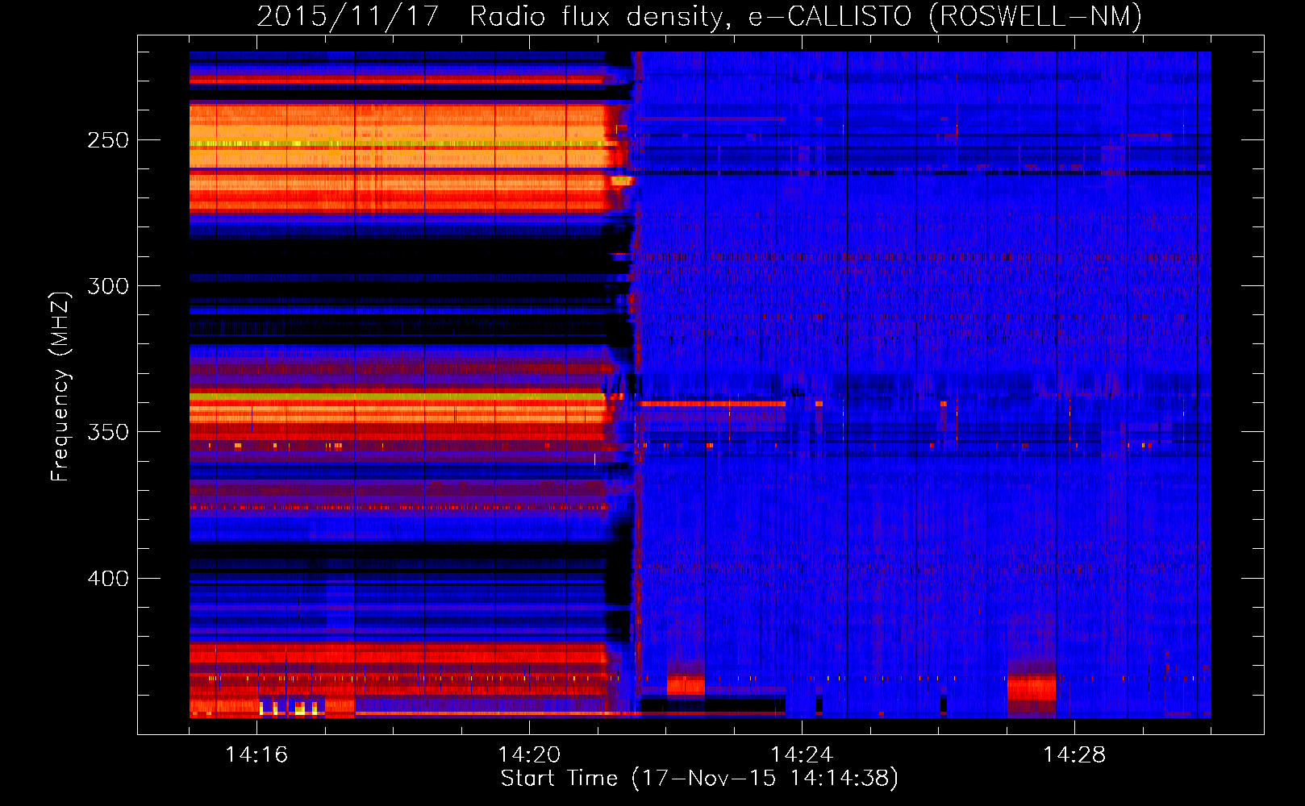Click the small red burst block near 14:22

point(686,685)
